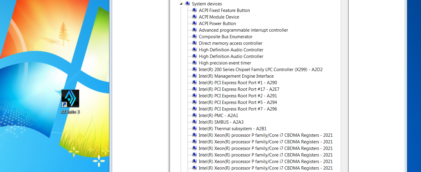This screenshot has height=172, width=421.
Task: Click the System devices category icon
Action: [x=188, y=4]
